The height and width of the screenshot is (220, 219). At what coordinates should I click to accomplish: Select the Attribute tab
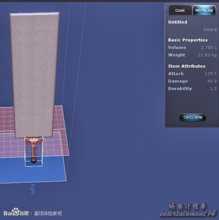click(204, 10)
